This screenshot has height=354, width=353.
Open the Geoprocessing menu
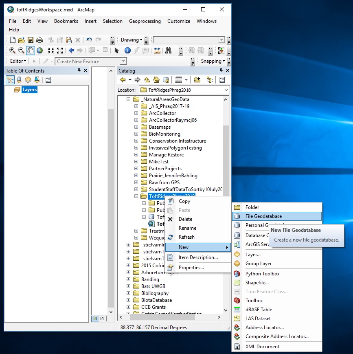click(x=145, y=21)
